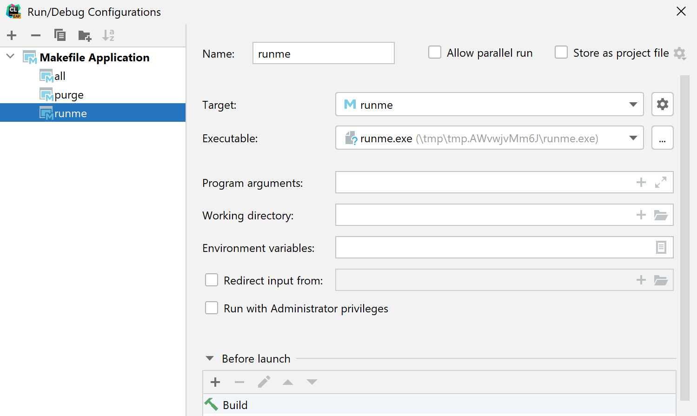697x416 pixels.
Task: Enable Allow parallel run
Action: point(434,53)
